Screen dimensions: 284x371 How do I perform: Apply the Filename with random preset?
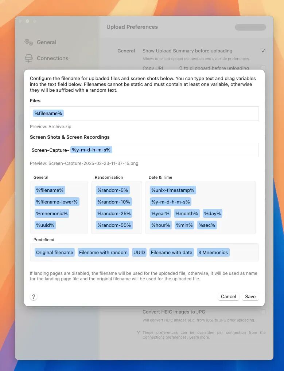103,252
